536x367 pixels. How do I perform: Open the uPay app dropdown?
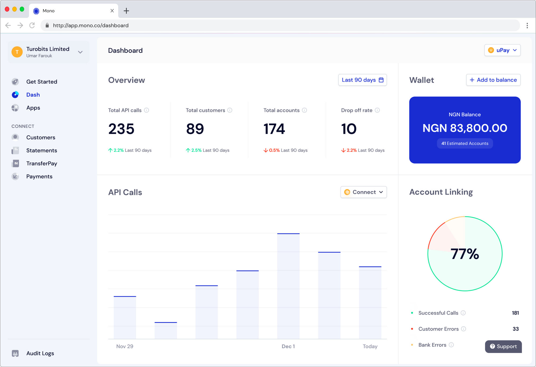502,50
